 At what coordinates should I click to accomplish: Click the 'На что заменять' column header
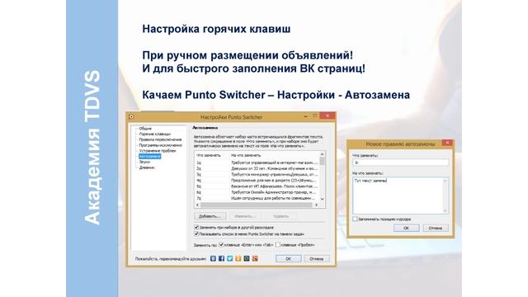(274, 155)
